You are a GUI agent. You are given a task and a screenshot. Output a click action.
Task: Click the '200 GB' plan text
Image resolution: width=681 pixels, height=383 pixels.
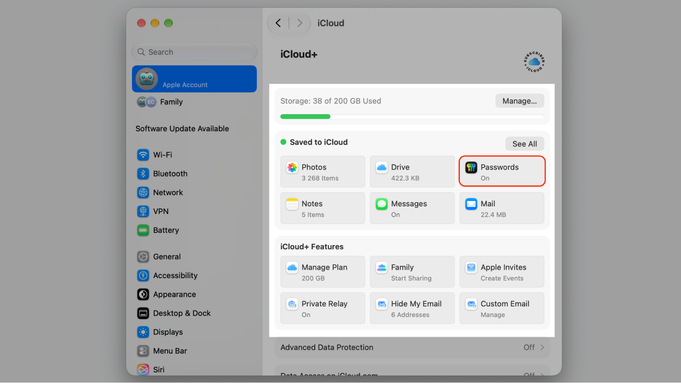[x=313, y=278]
